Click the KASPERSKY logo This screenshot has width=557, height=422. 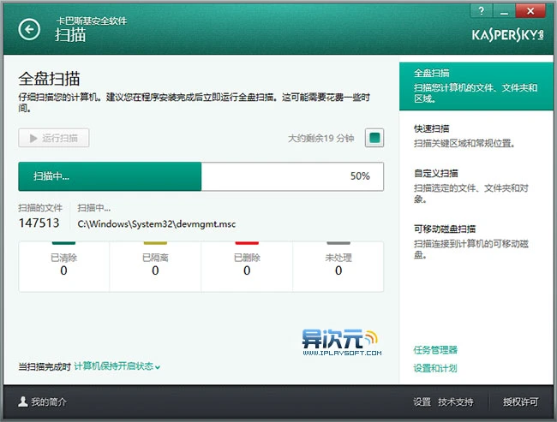(x=507, y=35)
